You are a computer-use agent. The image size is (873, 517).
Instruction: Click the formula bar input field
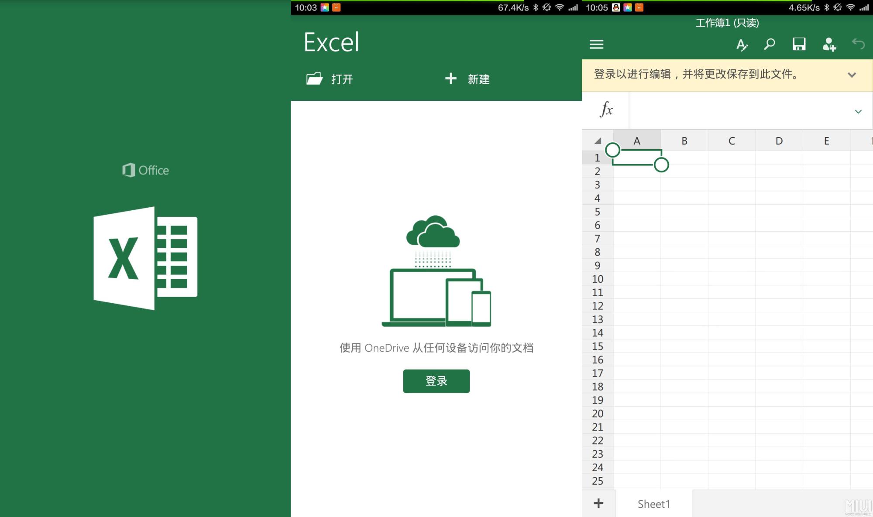coord(738,110)
